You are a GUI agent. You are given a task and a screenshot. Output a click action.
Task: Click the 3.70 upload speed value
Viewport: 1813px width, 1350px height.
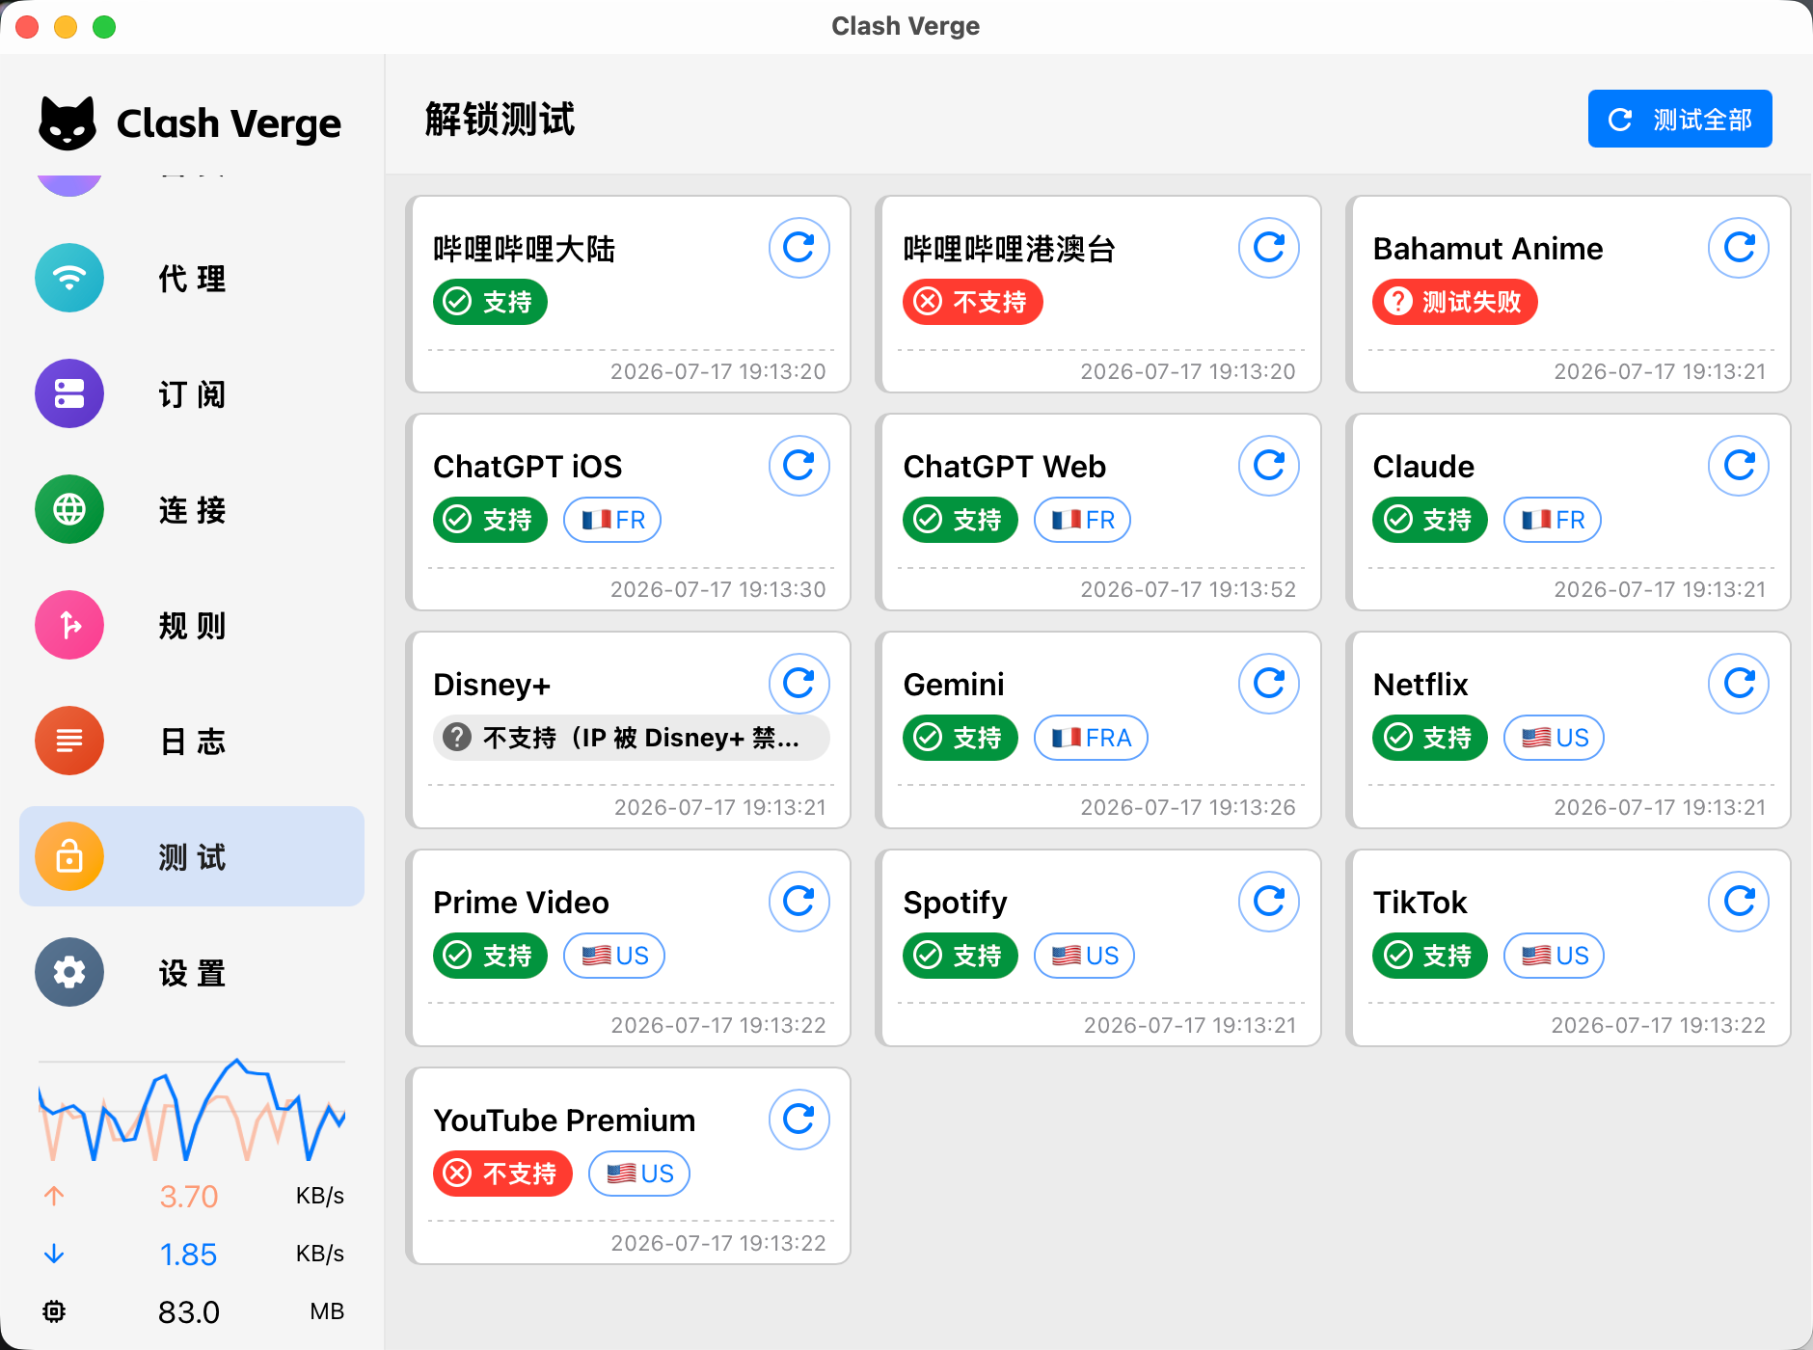(189, 1197)
